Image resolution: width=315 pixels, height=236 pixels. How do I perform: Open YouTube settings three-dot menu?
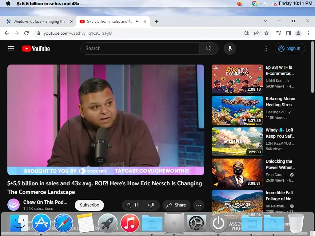(266, 48)
